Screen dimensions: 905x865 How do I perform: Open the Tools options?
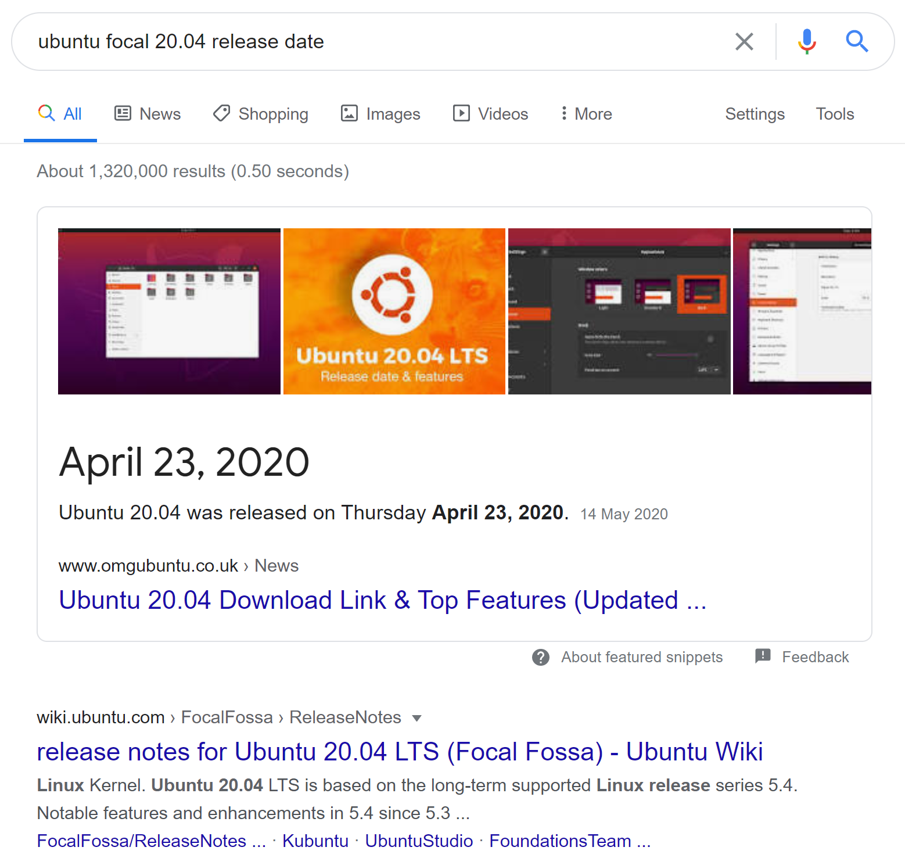coord(835,114)
